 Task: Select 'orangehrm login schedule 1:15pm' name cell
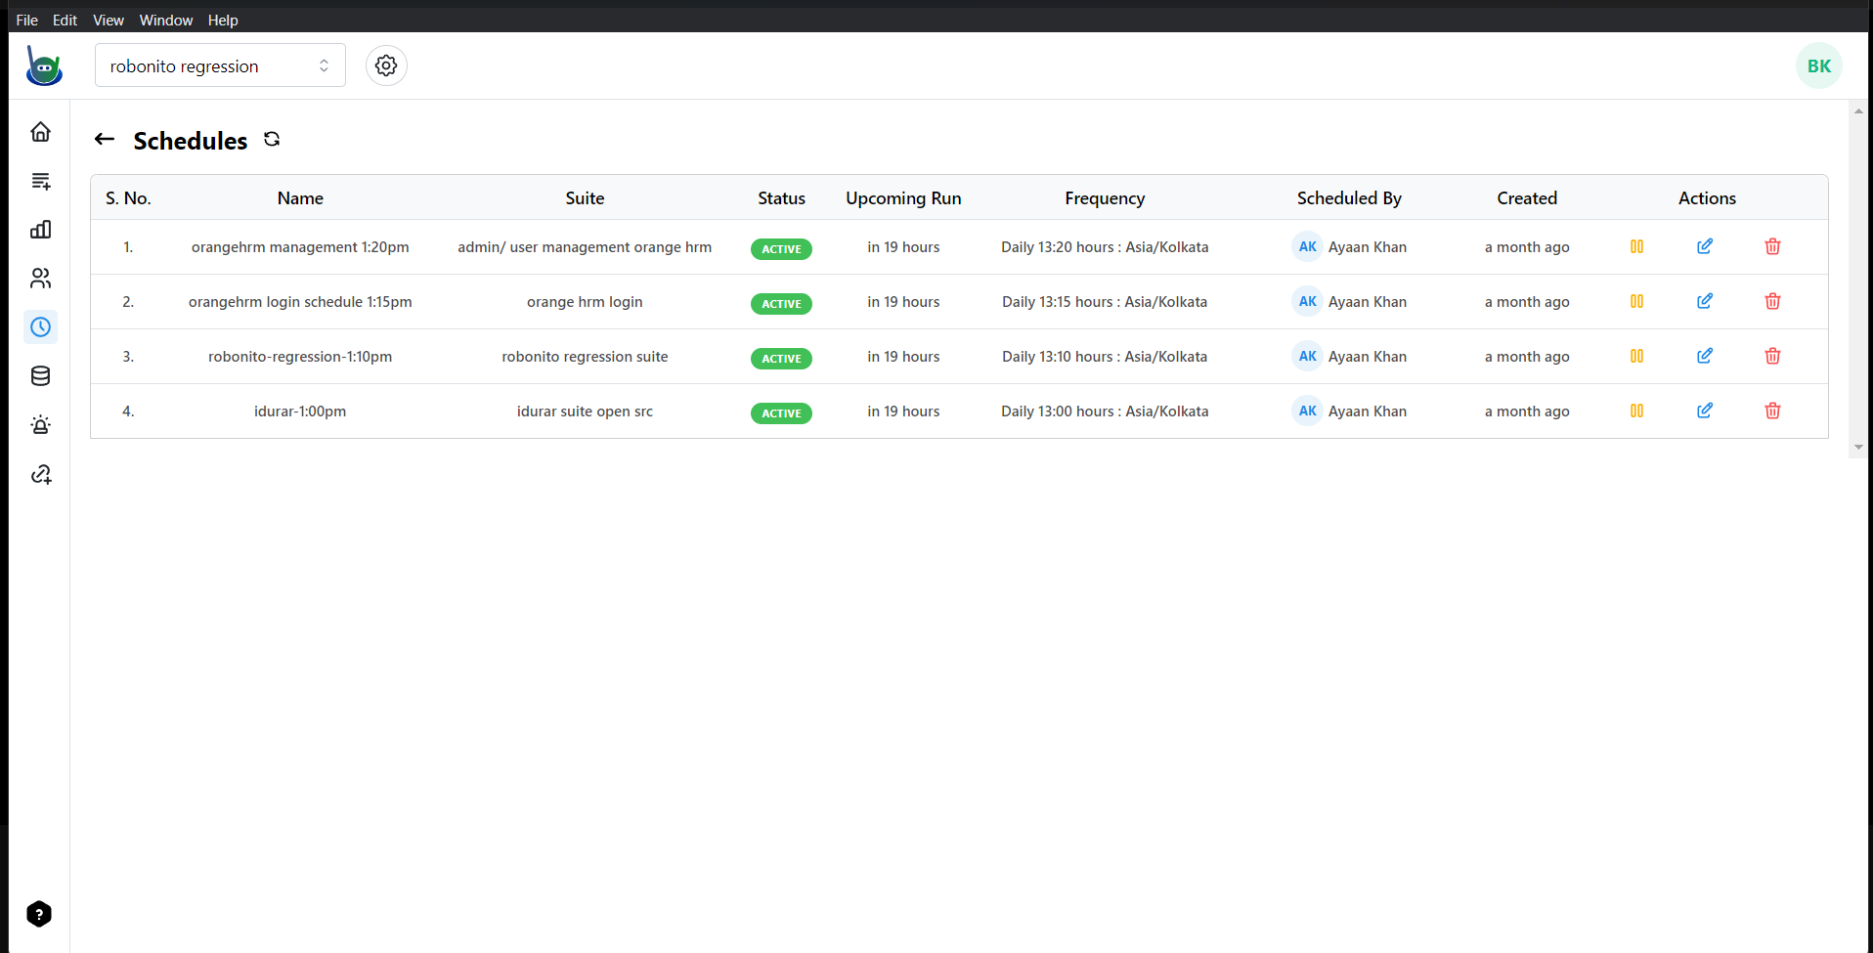300,302
